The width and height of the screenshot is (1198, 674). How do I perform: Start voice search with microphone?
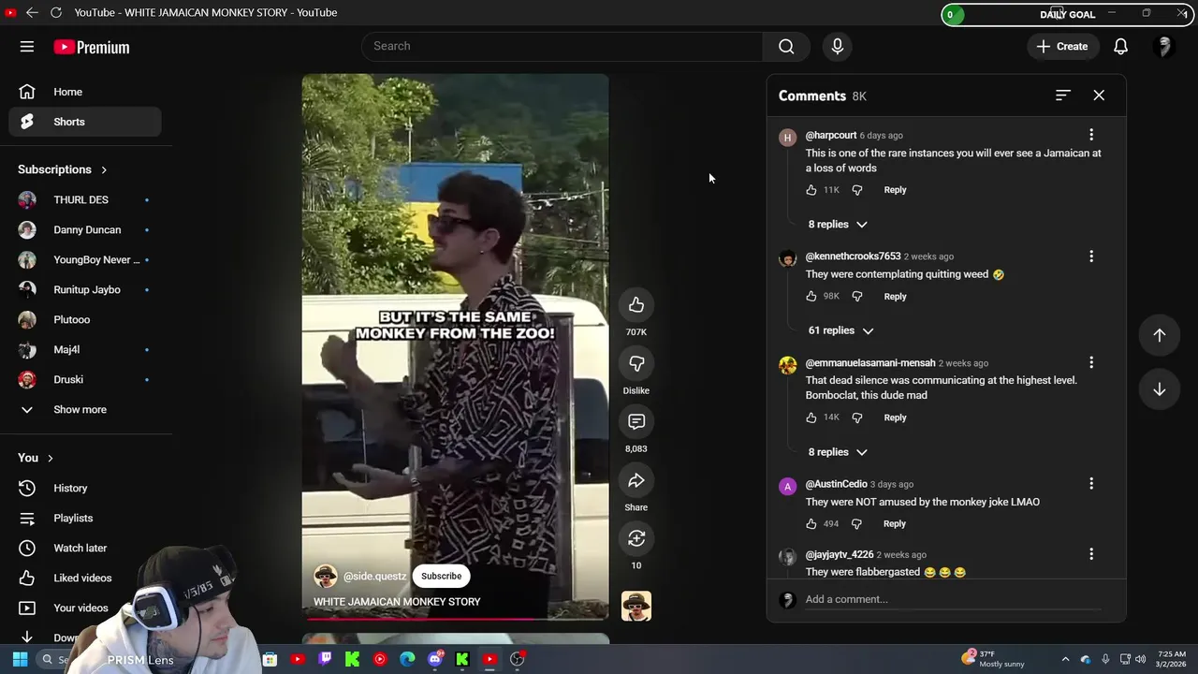pos(838,46)
